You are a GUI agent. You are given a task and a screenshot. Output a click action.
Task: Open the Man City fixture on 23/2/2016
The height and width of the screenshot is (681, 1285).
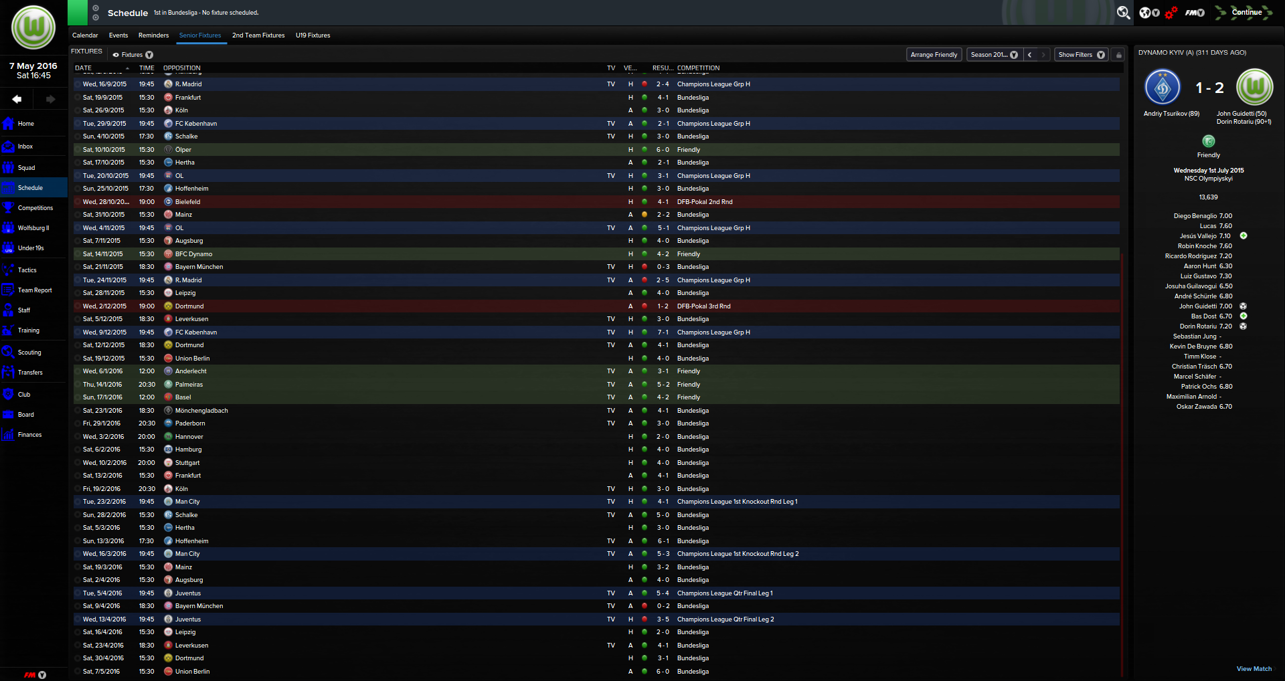coord(596,502)
